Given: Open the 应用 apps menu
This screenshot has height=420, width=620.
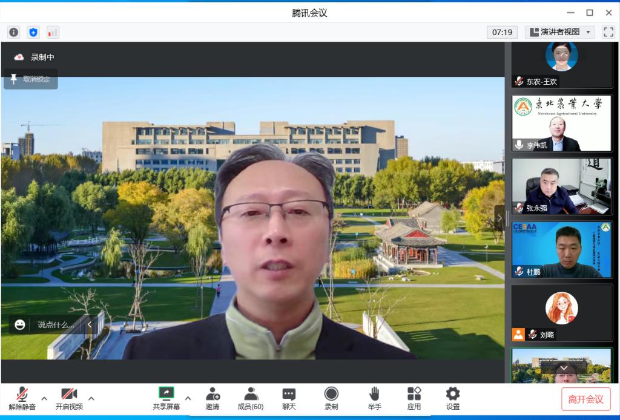Looking at the screenshot, I should 414,398.
